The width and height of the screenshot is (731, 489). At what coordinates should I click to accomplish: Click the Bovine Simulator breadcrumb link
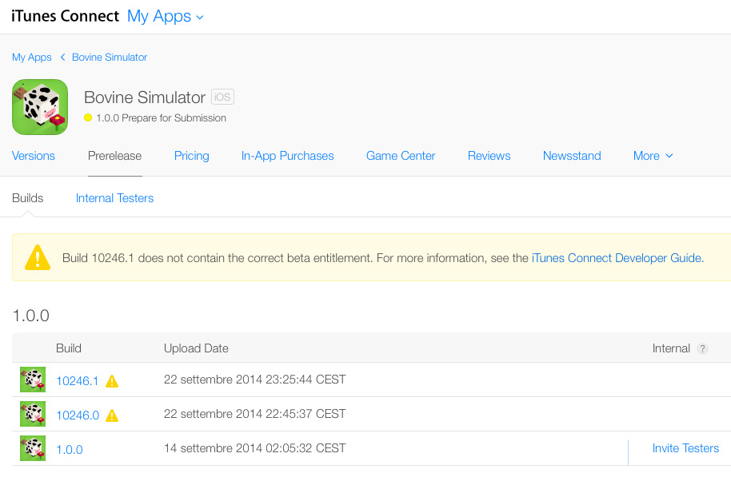point(110,58)
